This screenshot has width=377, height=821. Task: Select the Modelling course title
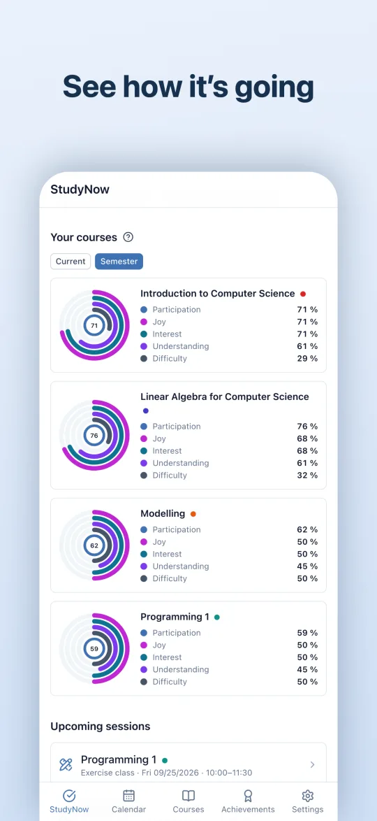point(163,513)
